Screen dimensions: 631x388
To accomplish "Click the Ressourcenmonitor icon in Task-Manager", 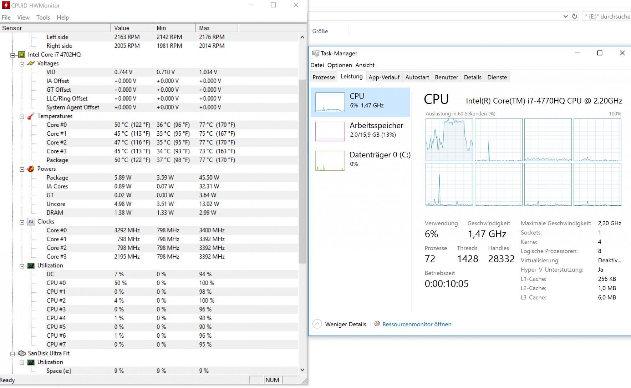I will (377, 324).
